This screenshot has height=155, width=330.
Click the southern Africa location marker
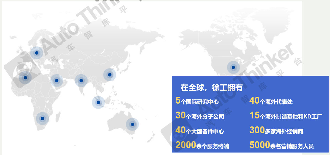coord(42,118)
